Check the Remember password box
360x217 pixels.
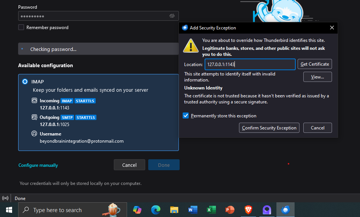coord(21,27)
